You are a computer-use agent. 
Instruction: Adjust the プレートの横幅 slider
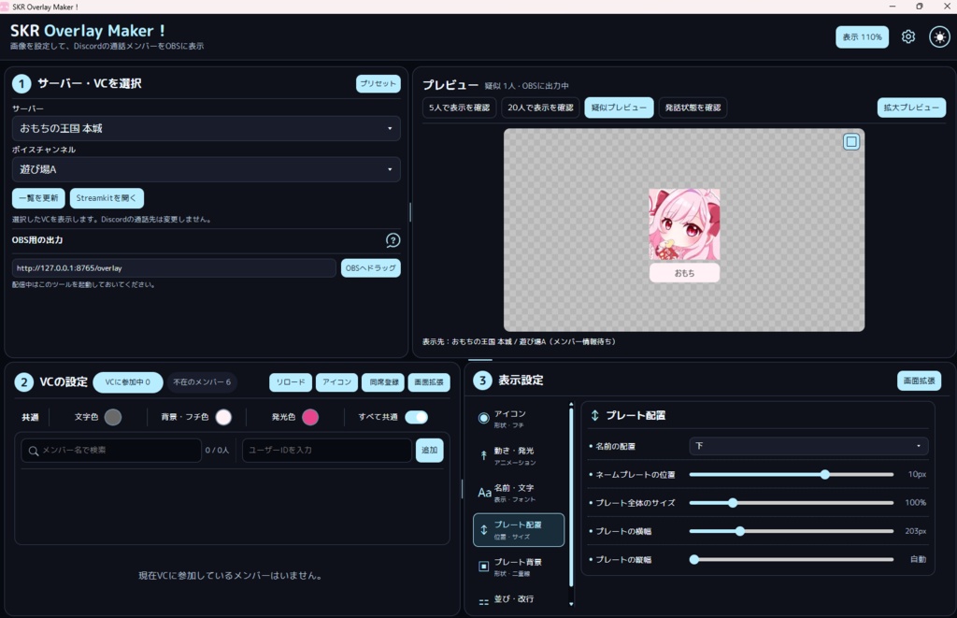tap(792, 531)
